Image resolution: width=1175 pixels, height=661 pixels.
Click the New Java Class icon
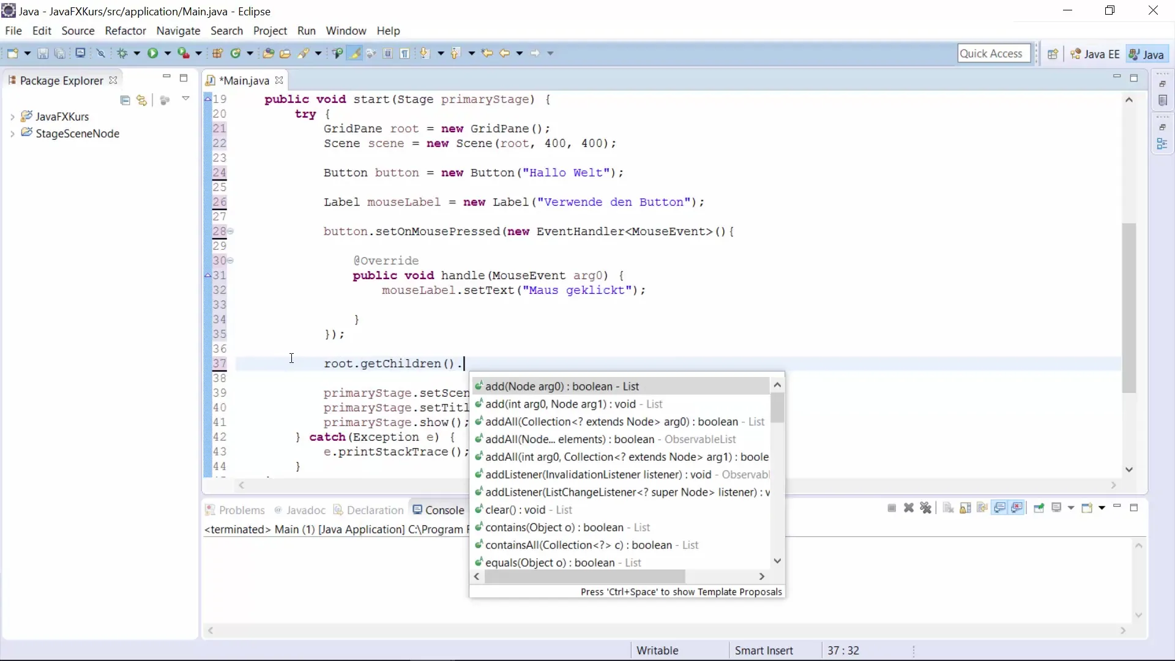[x=236, y=53]
